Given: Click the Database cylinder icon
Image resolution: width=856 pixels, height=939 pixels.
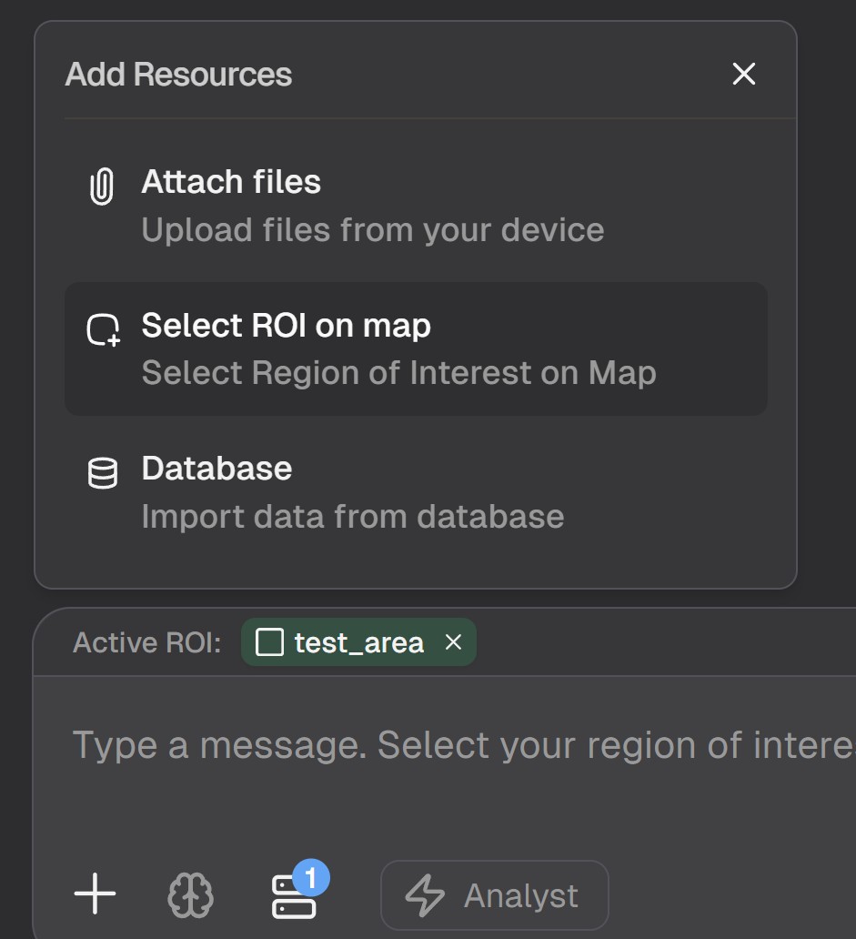Looking at the screenshot, I should 103,473.
